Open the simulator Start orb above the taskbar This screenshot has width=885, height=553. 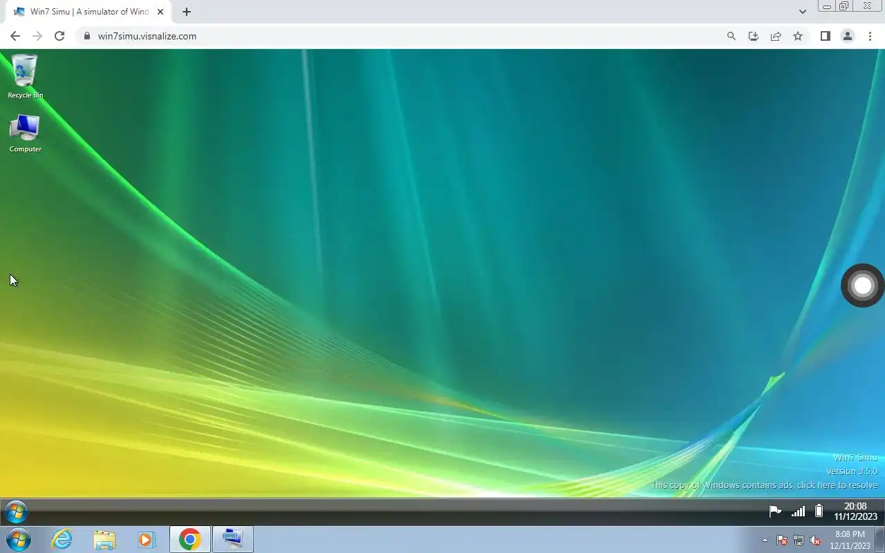tap(16, 512)
